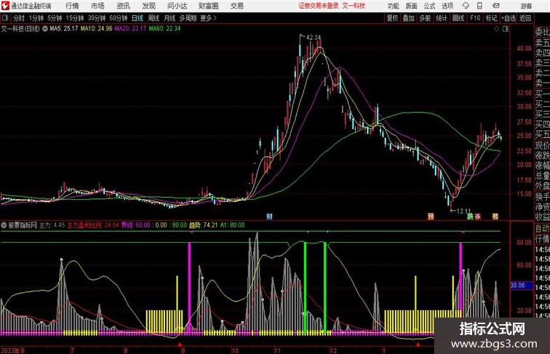Open the F10 company info button
This screenshot has width=550, height=354.
476,18
